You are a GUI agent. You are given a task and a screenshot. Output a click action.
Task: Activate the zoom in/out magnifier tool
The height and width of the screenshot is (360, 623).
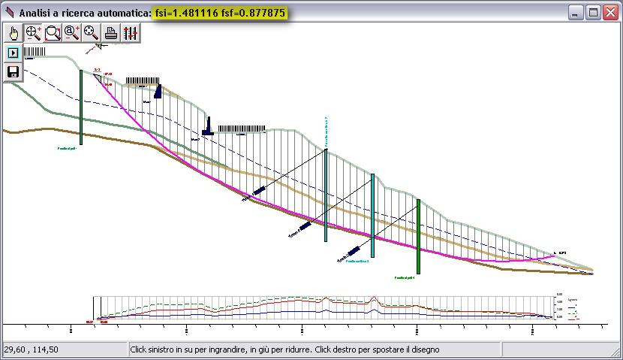(x=33, y=32)
